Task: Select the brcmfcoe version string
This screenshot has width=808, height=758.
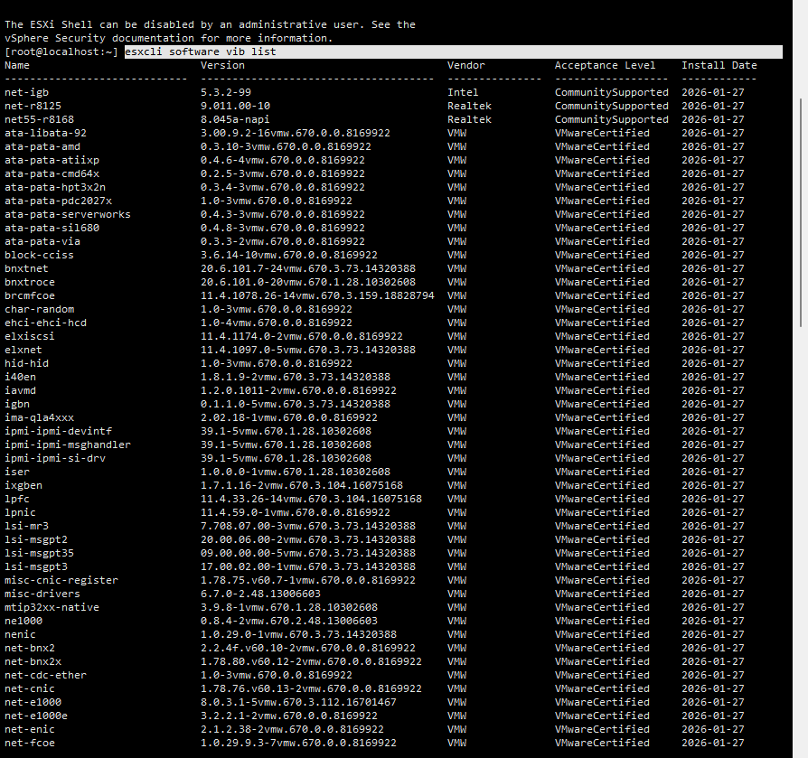Action: point(317,295)
